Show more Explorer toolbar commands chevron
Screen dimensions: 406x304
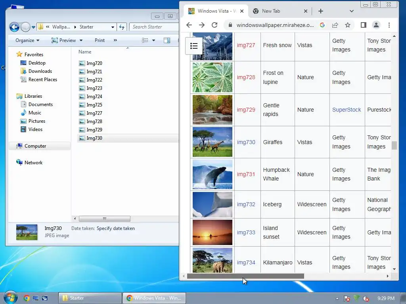click(115, 40)
